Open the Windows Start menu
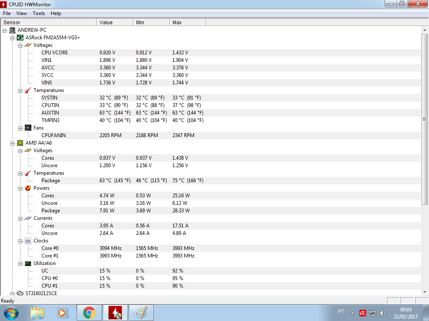The height and width of the screenshot is (321, 429). 11,313
